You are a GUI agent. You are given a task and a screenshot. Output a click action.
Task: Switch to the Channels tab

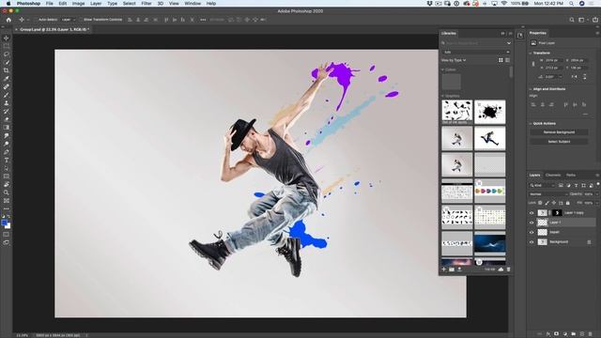[553, 176]
